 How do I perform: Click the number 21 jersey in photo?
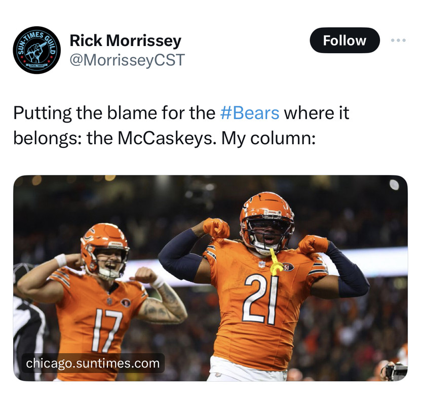point(261,299)
